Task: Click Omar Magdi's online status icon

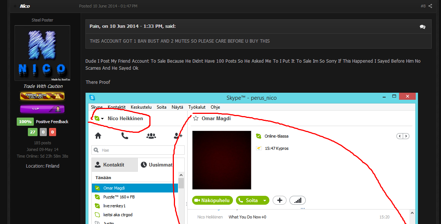Action: (259, 136)
